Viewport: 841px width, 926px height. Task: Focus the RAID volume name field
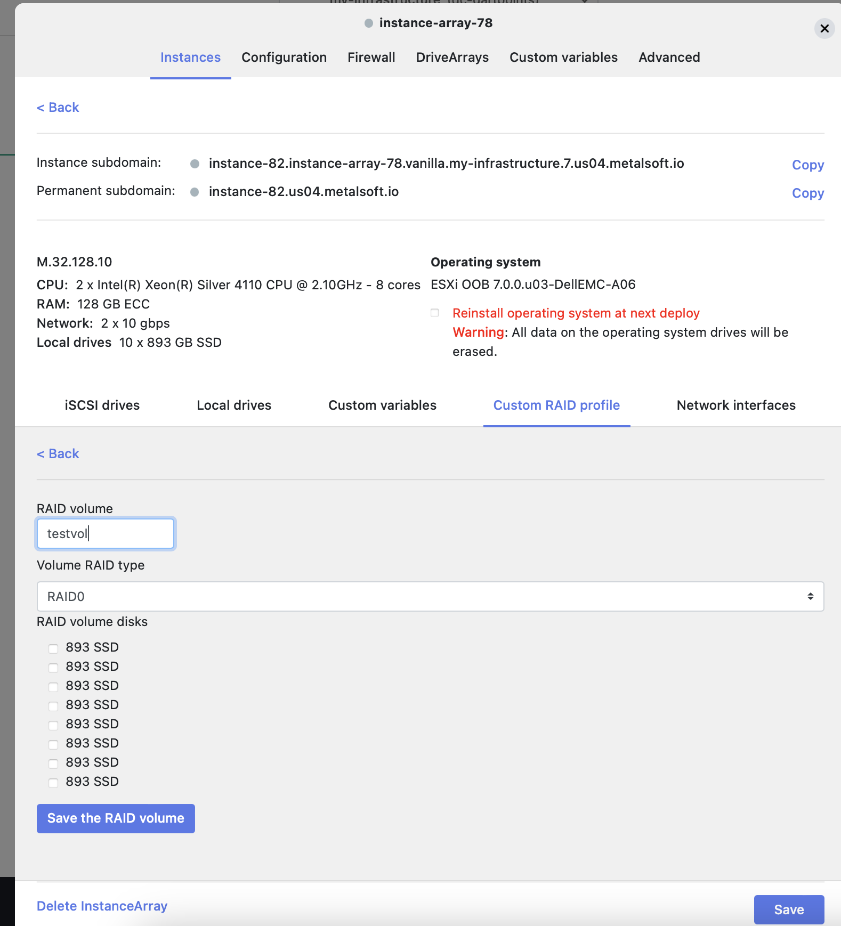pyautogui.click(x=106, y=534)
